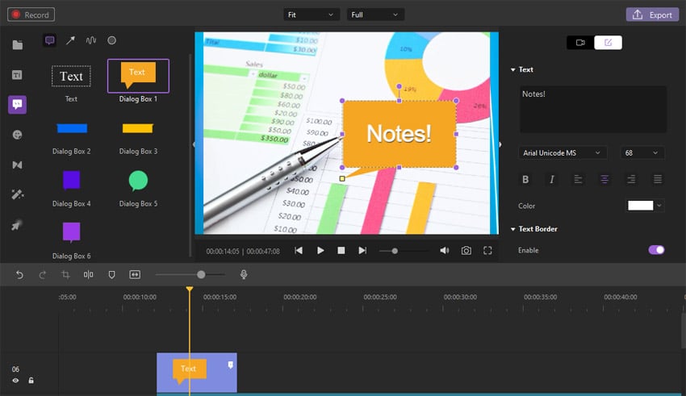
Task: Take a snapshot with camera icon
Action: 466,251
